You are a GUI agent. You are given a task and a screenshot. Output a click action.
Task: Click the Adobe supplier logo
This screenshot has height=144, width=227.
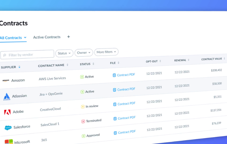point(7,112)
